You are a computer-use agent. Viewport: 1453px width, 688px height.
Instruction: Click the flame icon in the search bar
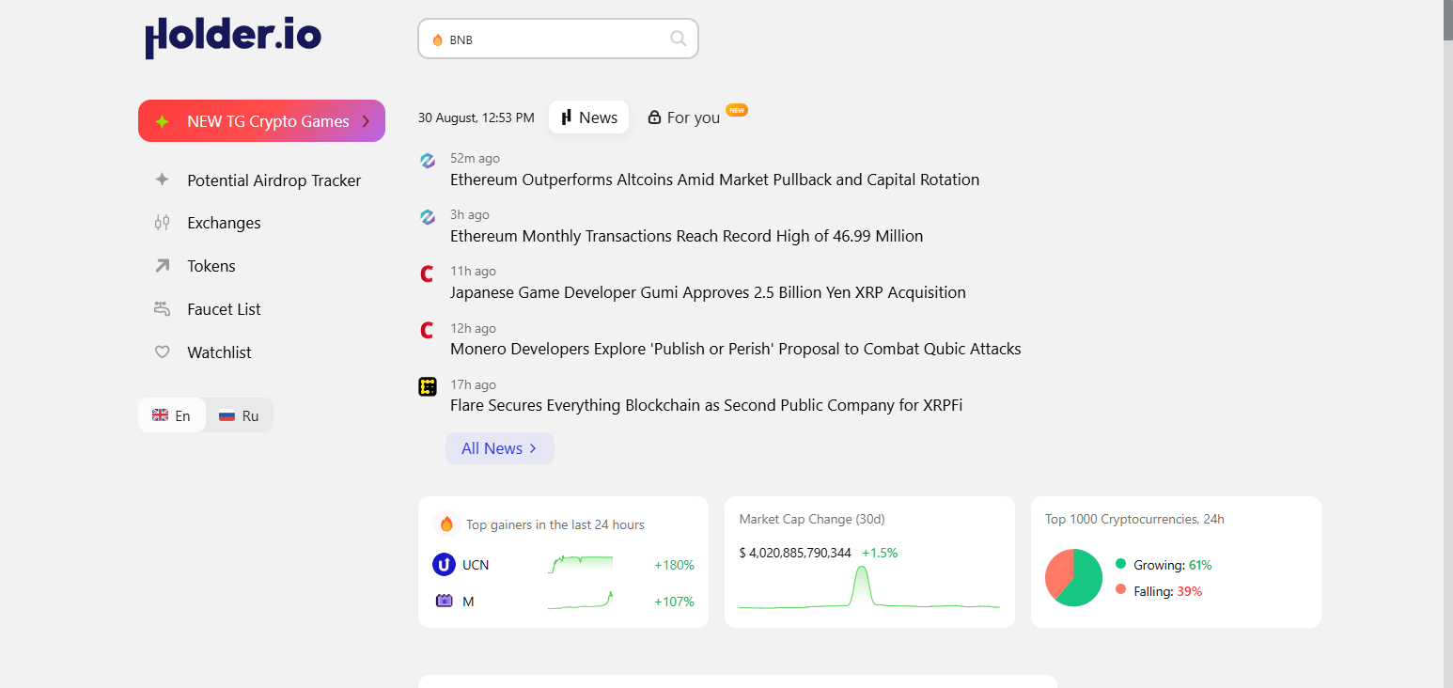[x=437, y=39]
